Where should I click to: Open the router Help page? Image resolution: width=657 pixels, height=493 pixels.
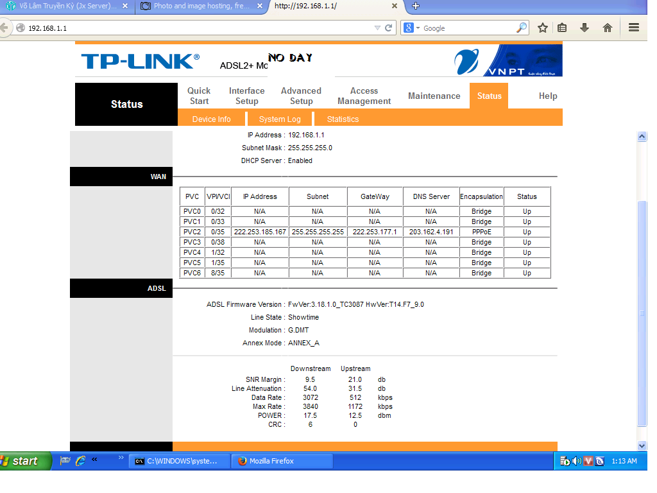tap(548, 96)
